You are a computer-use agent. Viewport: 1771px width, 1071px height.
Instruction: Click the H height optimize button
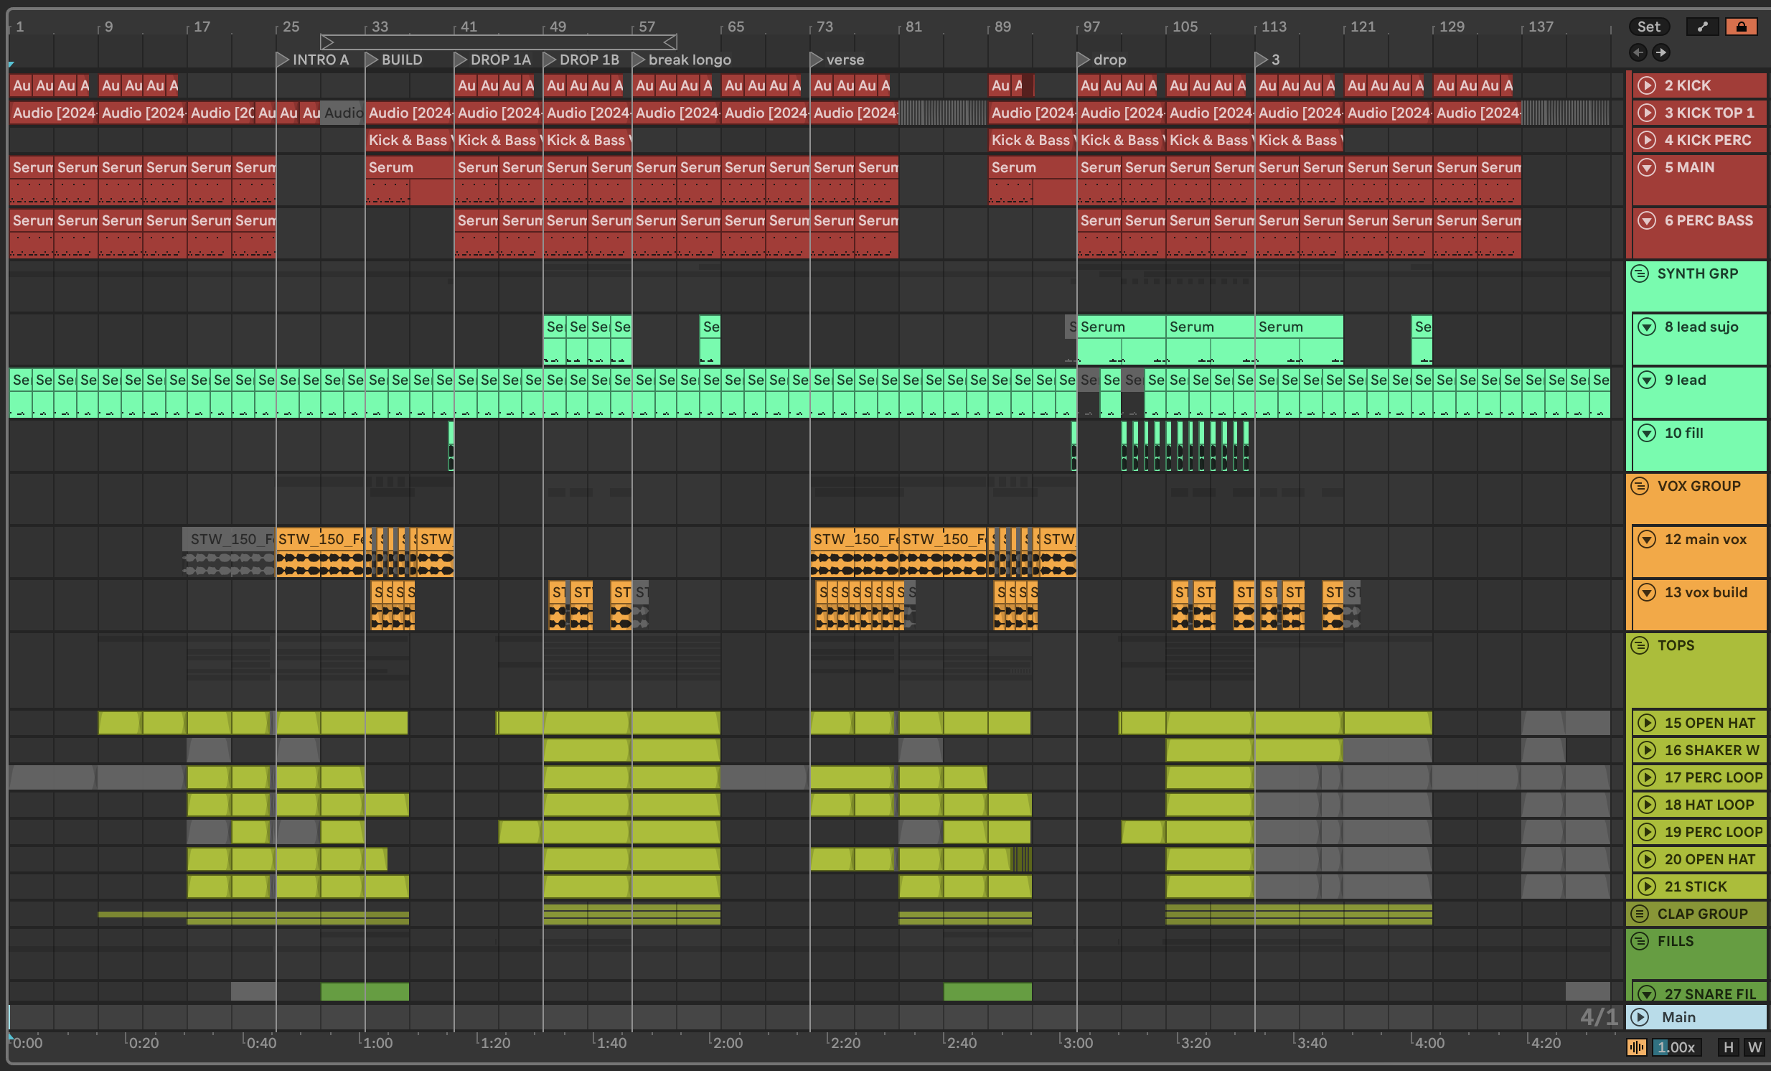(x=1729, y=1047)
